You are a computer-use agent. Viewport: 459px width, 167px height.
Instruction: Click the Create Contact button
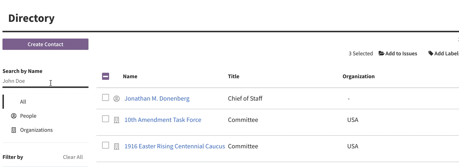(46, 44)
